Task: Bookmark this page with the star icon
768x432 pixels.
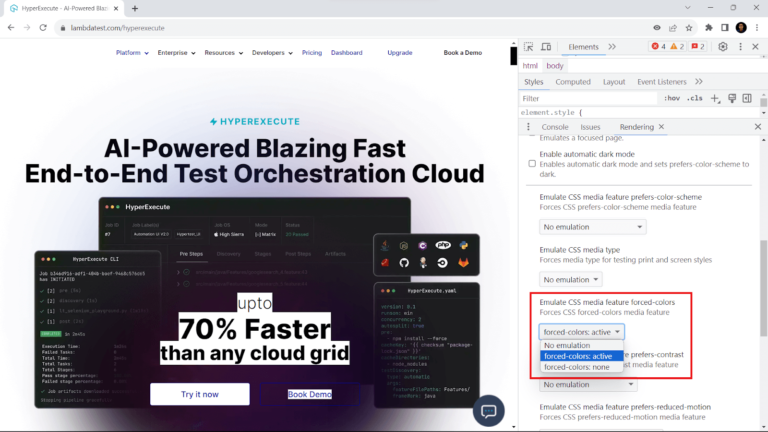Action: pos(689,28)
